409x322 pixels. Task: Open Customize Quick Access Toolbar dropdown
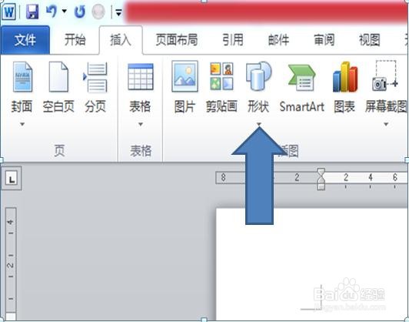pos(118,12)
